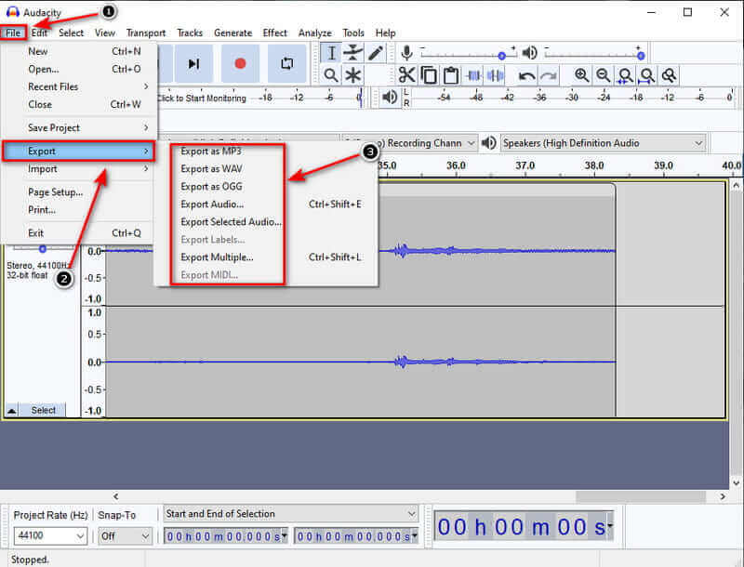
Task: Toggle the Loop playback button
Action: tap(286, 63)
